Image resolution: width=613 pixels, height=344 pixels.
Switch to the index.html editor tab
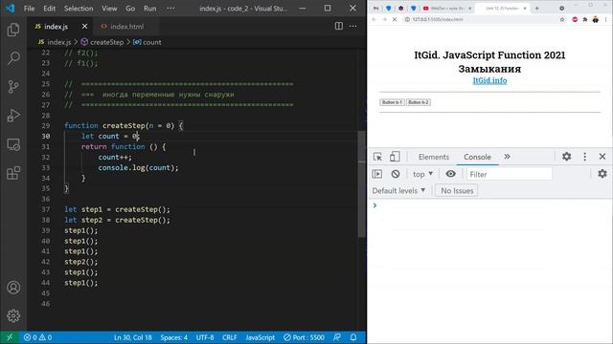[126, 27]
